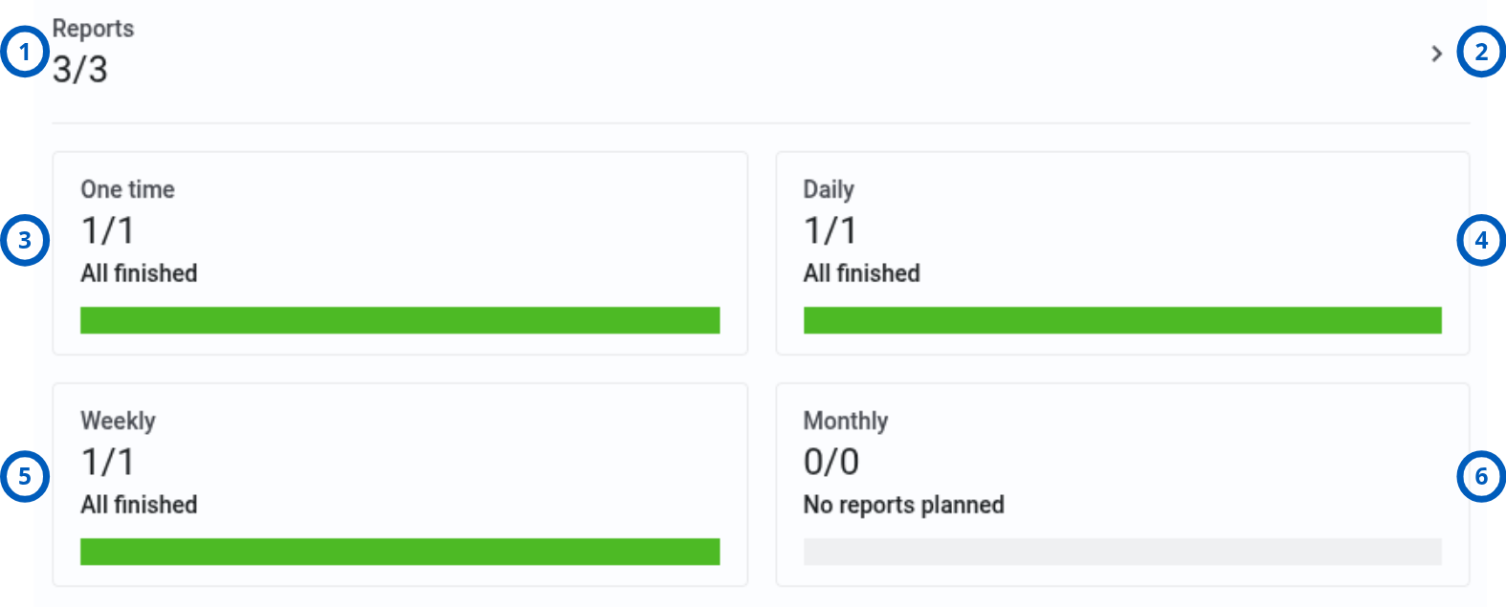
Task: Open the Reports header title
Action: (93, 29)
